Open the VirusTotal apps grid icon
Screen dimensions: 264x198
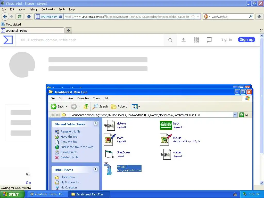tap(196, 40)
